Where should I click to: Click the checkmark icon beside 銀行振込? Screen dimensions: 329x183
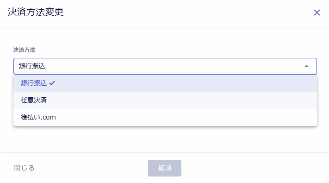coord(52,83)
